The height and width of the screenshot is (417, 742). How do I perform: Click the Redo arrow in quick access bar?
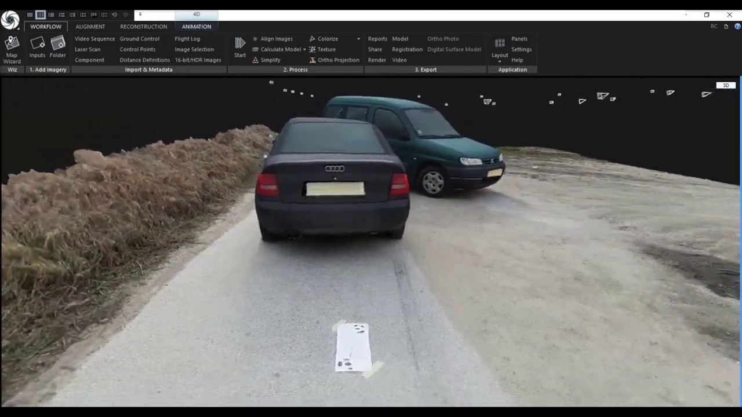125,14
